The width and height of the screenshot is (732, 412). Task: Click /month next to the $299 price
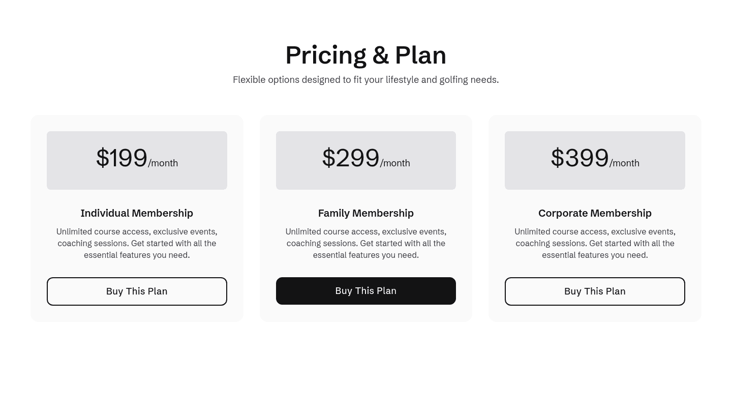coord(395,163)
